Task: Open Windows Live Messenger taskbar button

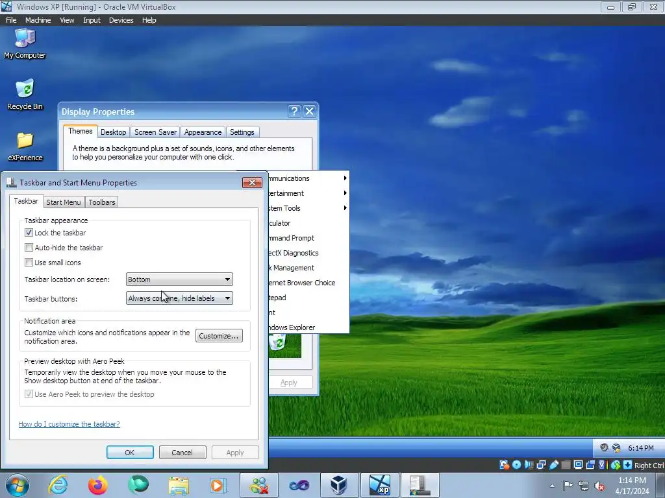Action: pos(259,485)
